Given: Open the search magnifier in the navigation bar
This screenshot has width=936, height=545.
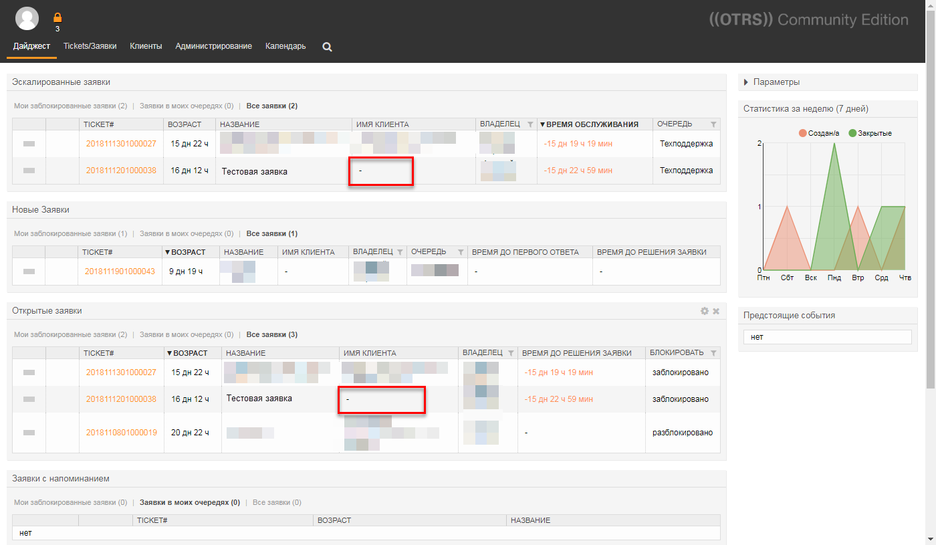Looking at the screenshot, I should [x=327, y=47].
